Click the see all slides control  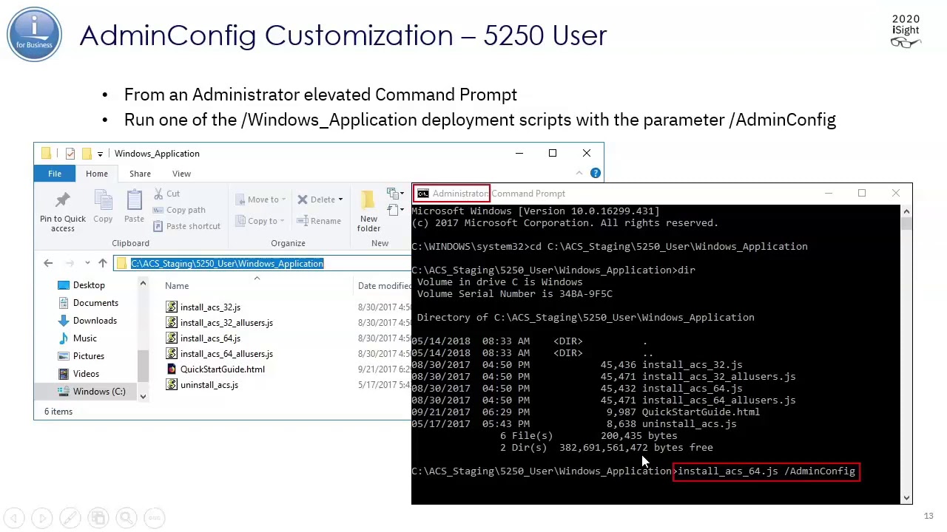(98, 518)
